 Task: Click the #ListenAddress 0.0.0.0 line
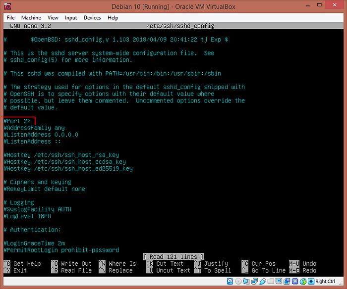(x=41, y=135)
